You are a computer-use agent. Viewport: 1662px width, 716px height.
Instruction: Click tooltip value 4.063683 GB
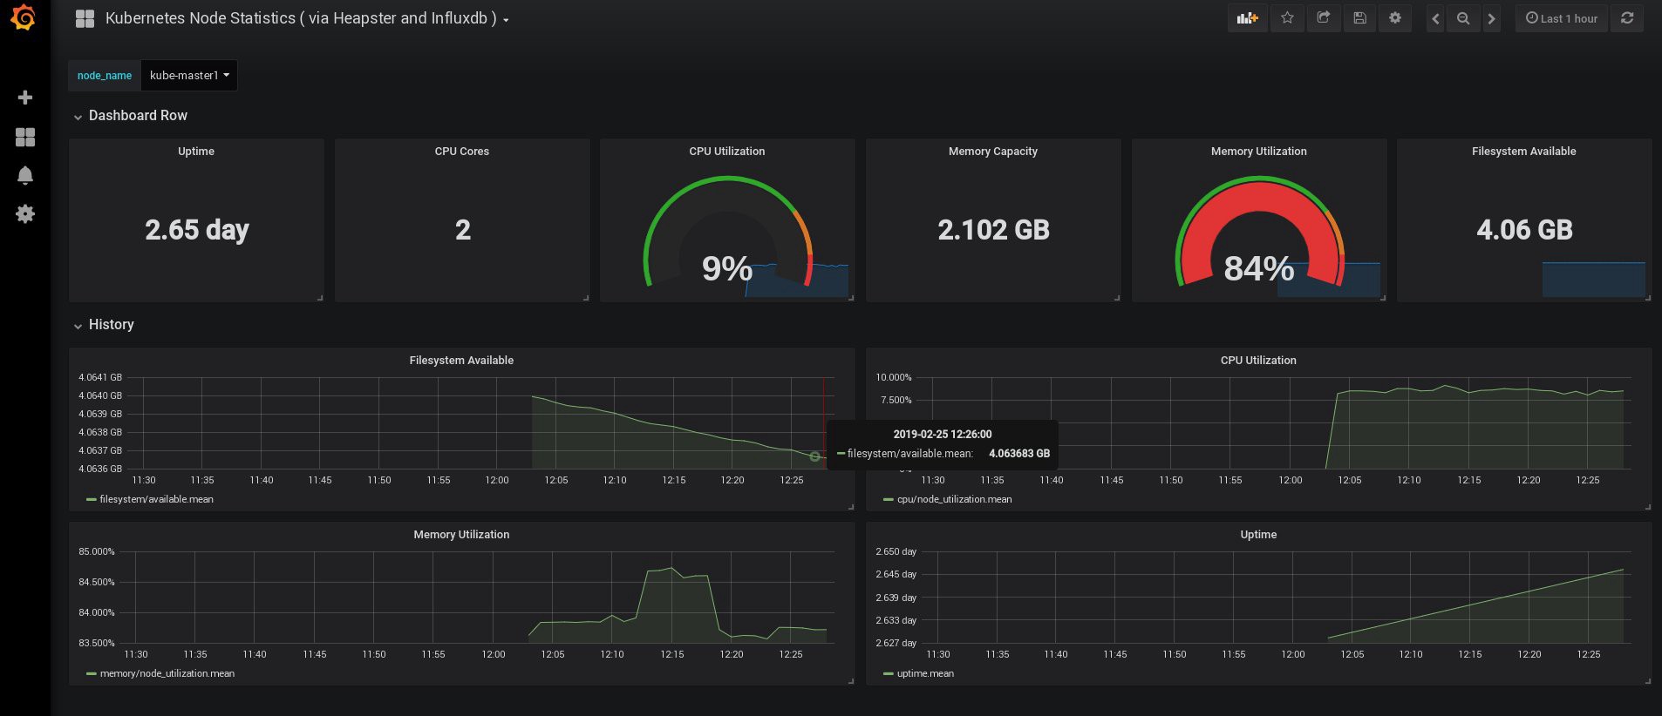click(x=1019, y=454)
